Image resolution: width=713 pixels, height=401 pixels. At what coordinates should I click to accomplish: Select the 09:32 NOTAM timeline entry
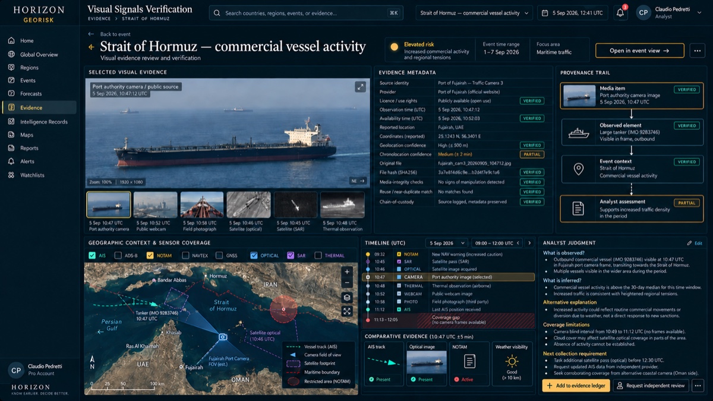click(x=449, y=254)
